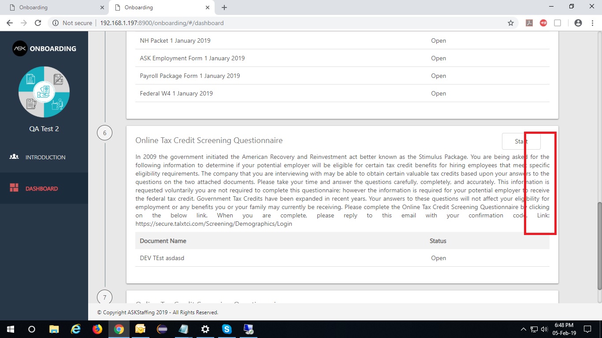Screen dimensions: 602x338
Task: Go back in browser history
Action: [10, 23]
